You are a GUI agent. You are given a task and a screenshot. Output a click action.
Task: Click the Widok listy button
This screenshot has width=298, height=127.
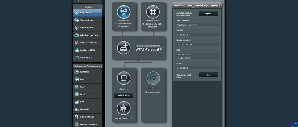(123, 95)
